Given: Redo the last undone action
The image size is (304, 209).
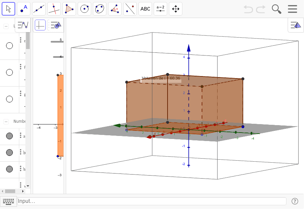Looking at the screenshot, I should 261,9.
